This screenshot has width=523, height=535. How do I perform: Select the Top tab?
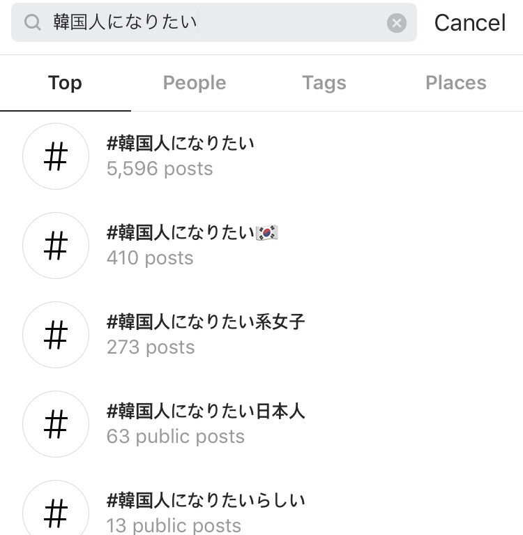pos(65,83)
